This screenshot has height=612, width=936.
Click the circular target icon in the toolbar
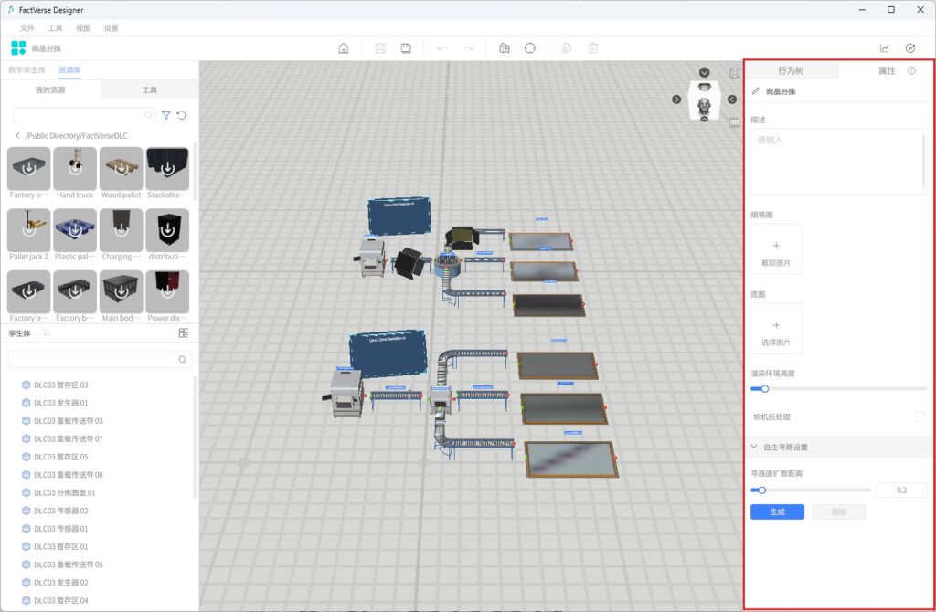(x=529, y=48)
